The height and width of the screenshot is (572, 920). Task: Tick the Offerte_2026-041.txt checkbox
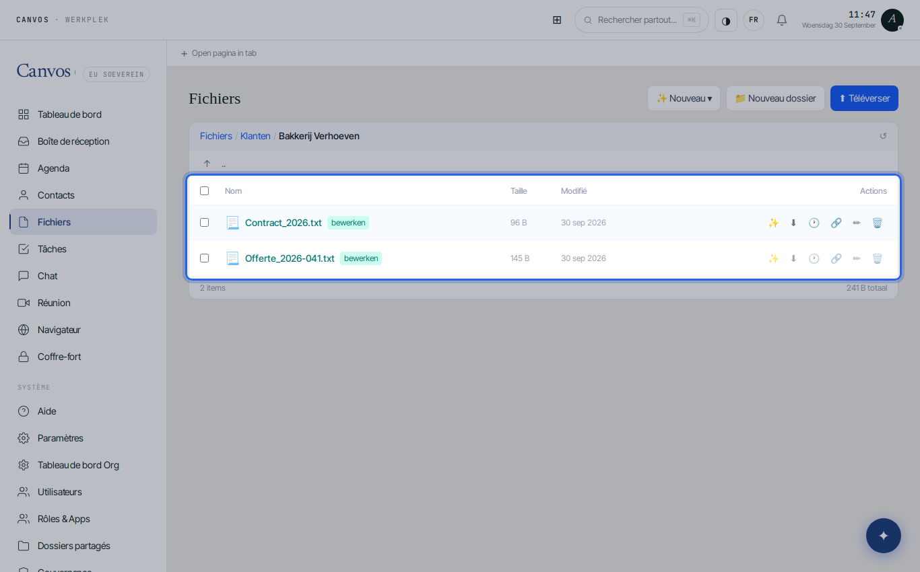coord(204,258)
